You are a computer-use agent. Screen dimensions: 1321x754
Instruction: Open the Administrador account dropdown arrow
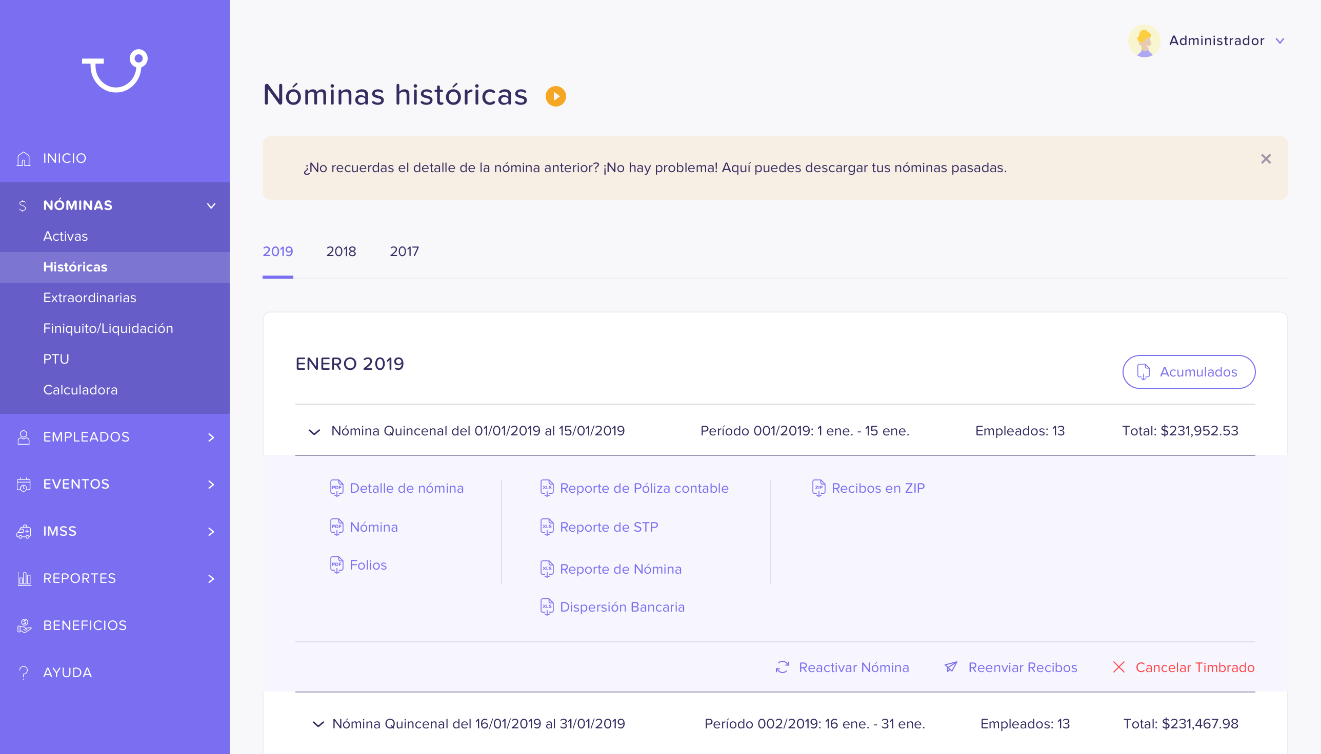[1280, 41]
